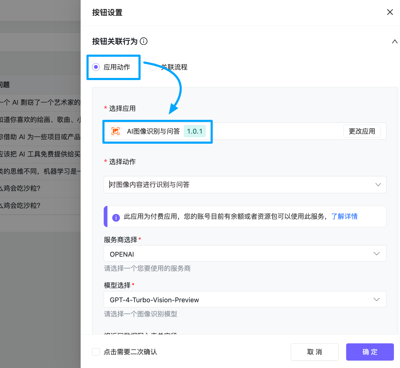
Task: Click the AI图像识别与问答 app name
Action: click(153, 131)
